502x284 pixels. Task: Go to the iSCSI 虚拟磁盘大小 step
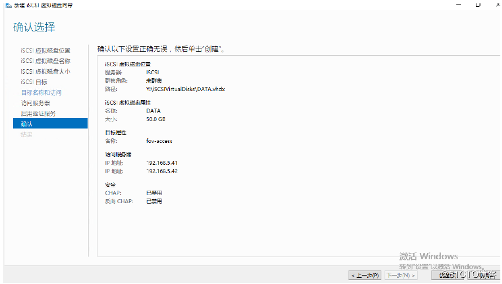pos(46,71)
